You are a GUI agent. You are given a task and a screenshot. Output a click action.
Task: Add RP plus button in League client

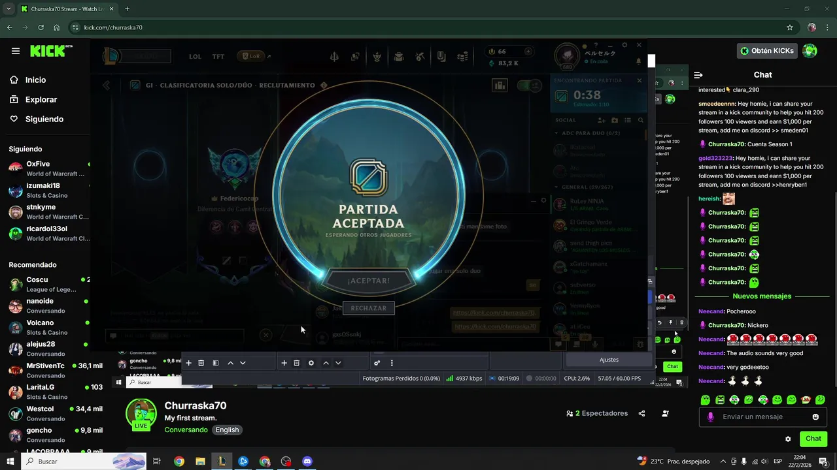click(528, 51)
